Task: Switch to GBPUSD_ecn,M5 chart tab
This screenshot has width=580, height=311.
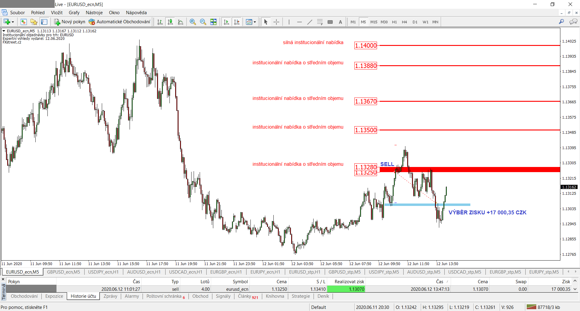Action: pos(63,272)
